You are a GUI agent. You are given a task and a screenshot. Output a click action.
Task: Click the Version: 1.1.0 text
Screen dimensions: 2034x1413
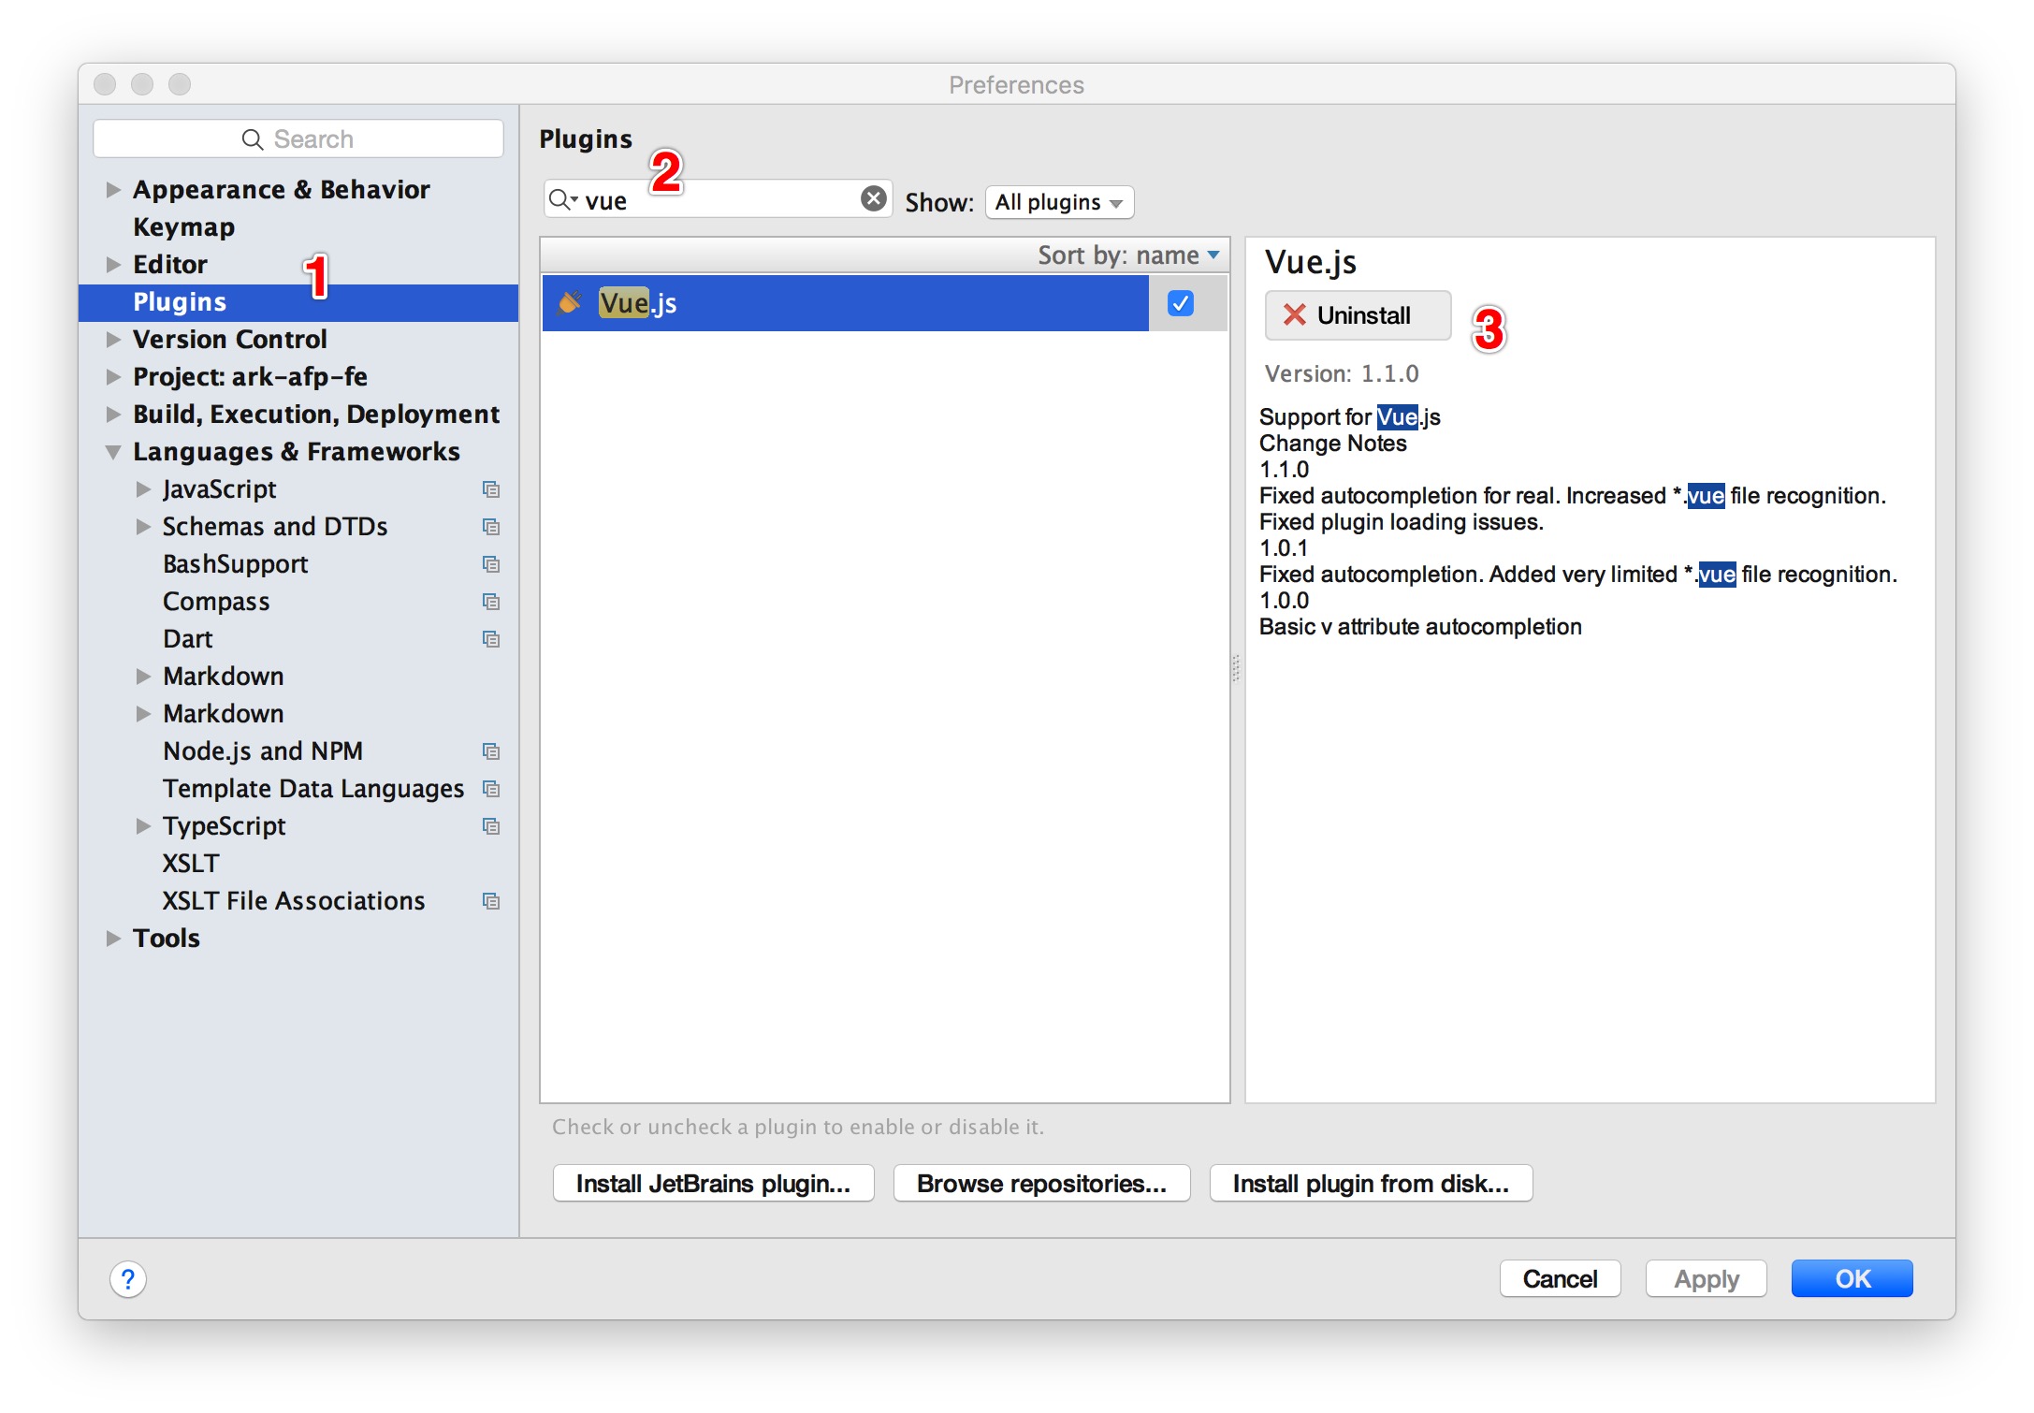click(1342, 373)
